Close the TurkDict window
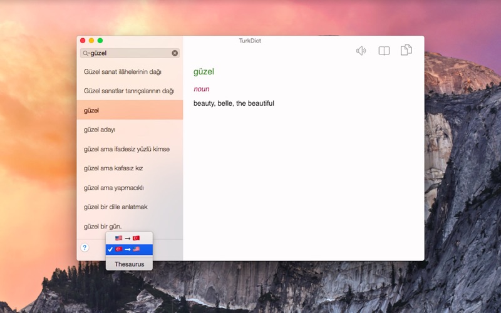This screenshot has width=501, height=313. pos(83,41)
